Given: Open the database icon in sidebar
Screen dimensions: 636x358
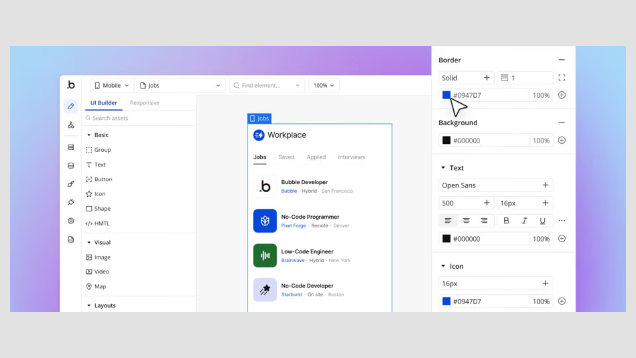Looking at the screenshot, I should [71, 166].
